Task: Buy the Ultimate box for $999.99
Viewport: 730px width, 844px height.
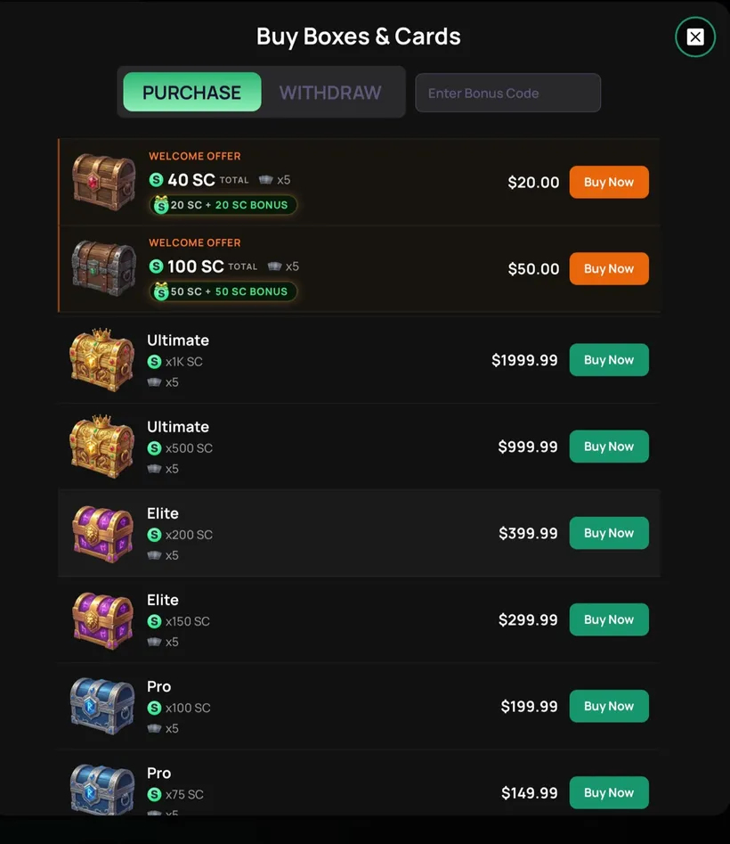Action: click(609, 447)
